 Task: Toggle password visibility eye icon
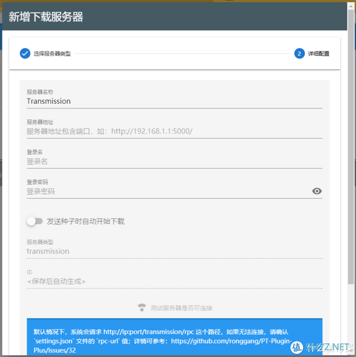317,191
